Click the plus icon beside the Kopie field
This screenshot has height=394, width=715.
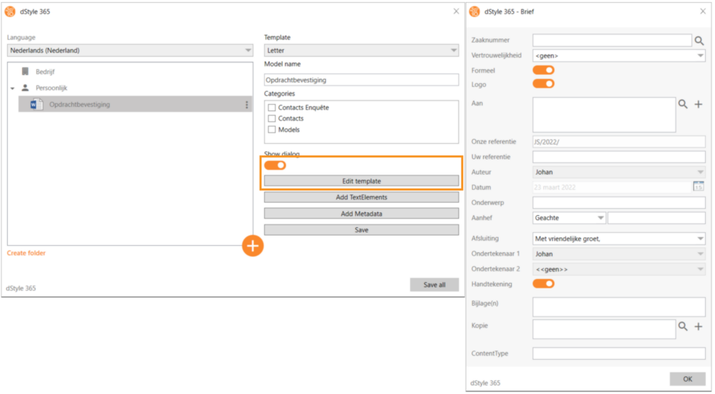[x=698, y=326]
